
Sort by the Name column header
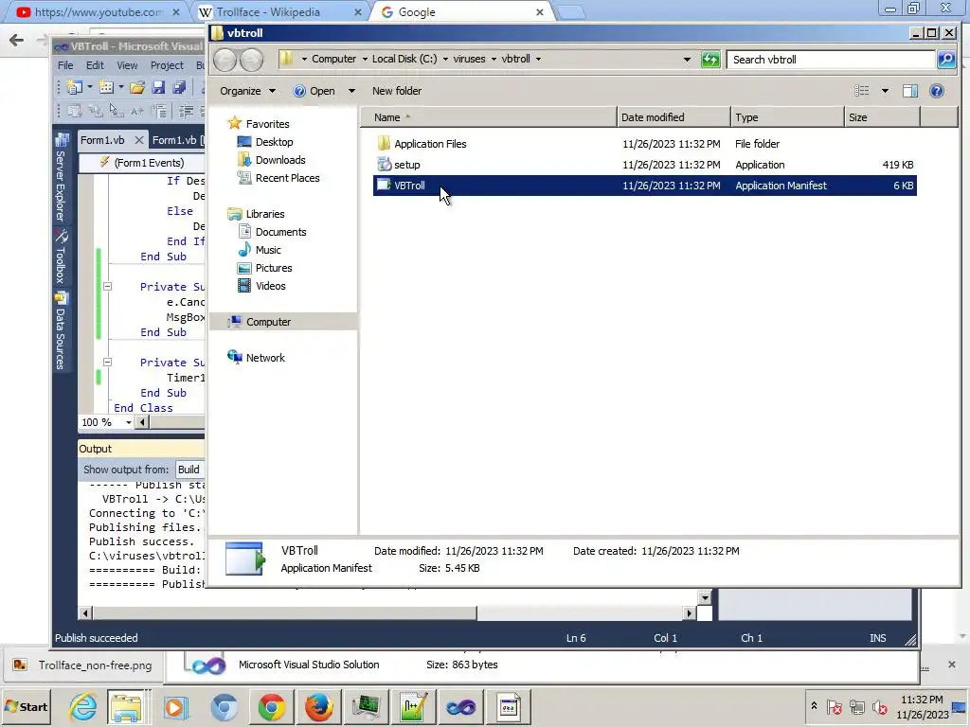(488, 117)
